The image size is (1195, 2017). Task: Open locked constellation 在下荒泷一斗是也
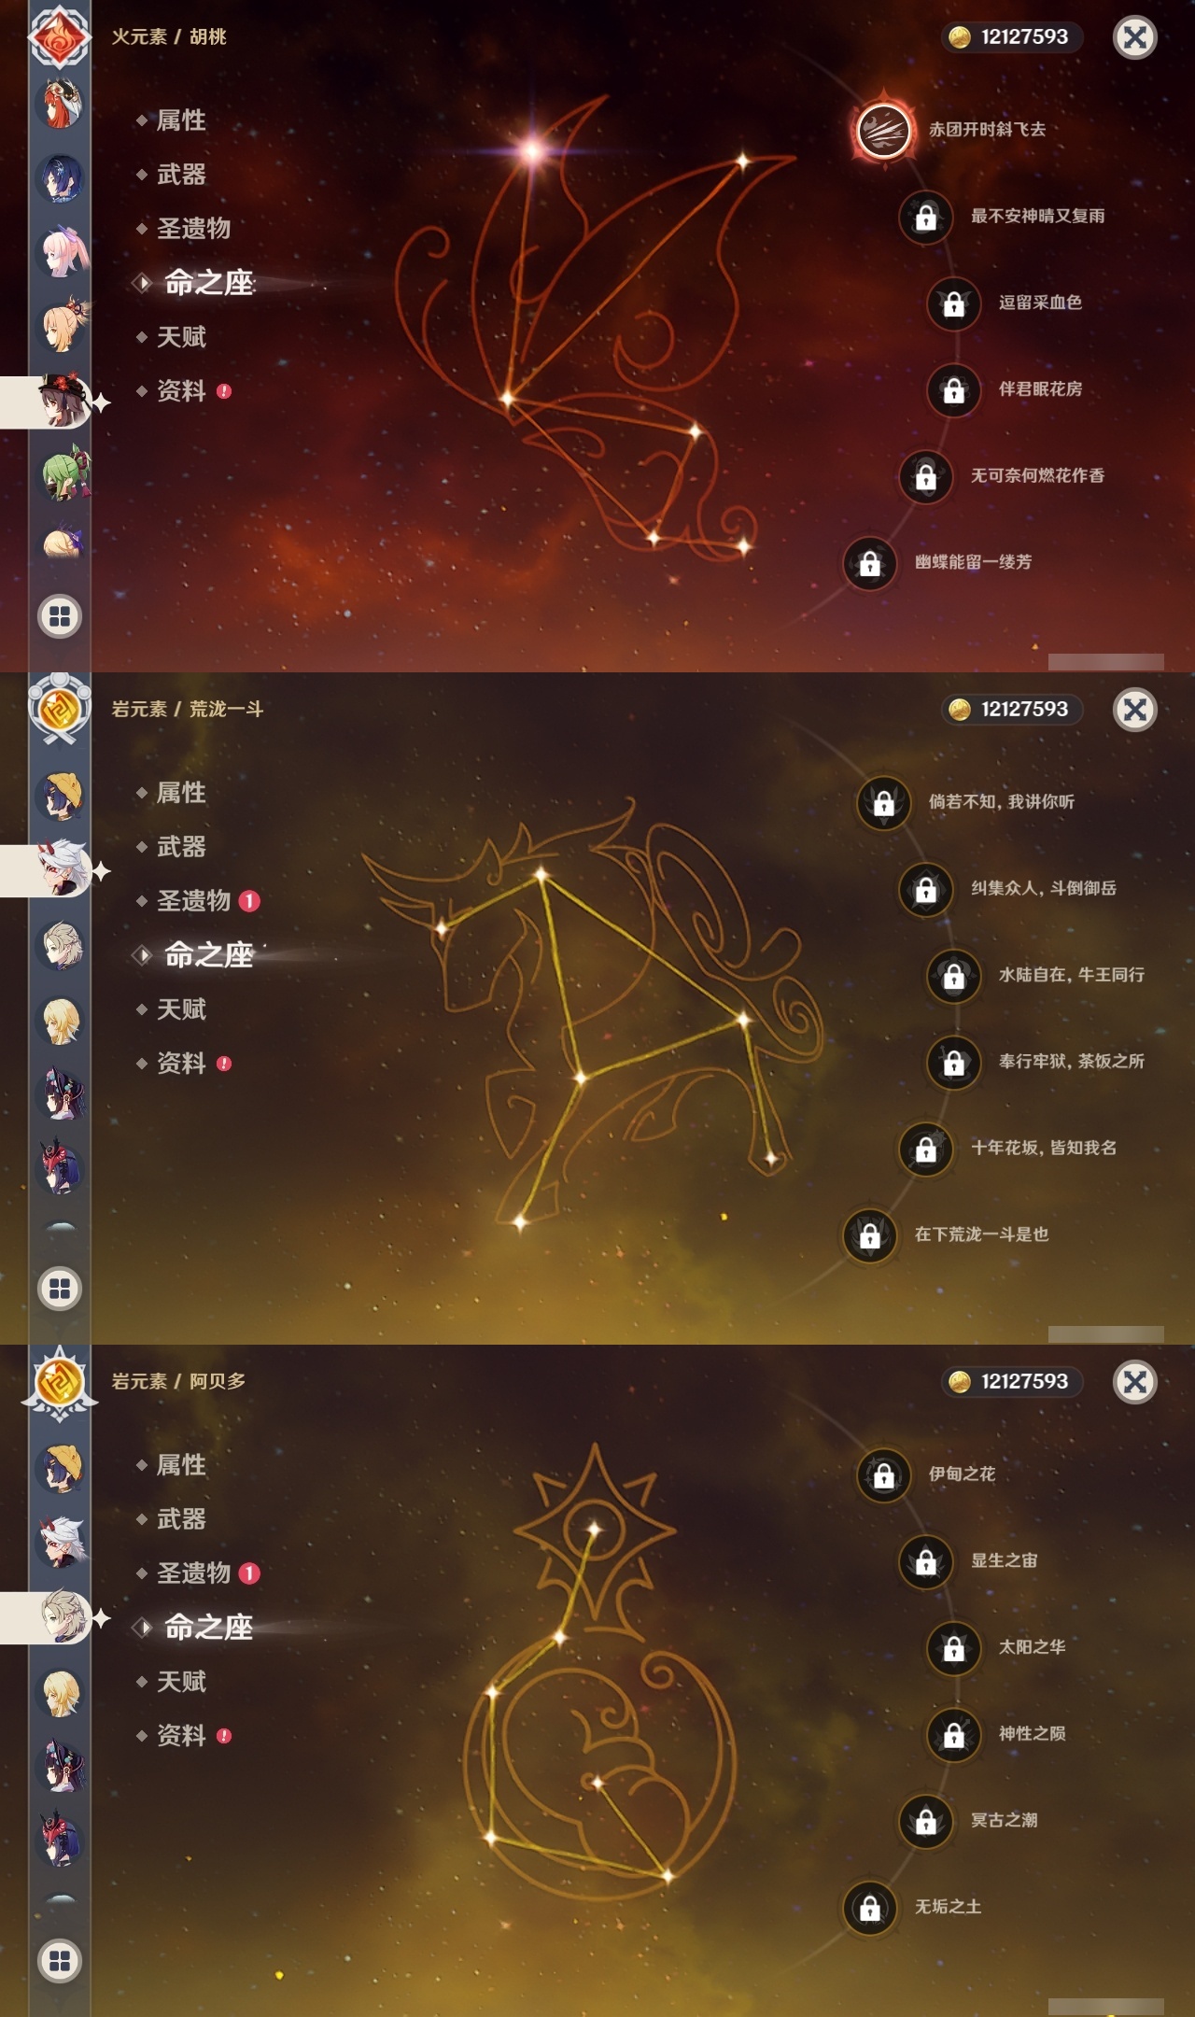[870, 1235]
